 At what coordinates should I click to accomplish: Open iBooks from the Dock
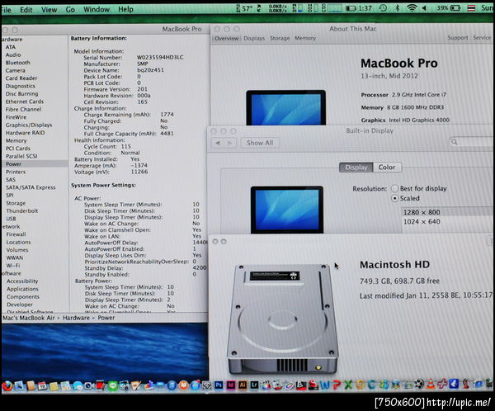point(183,385)
